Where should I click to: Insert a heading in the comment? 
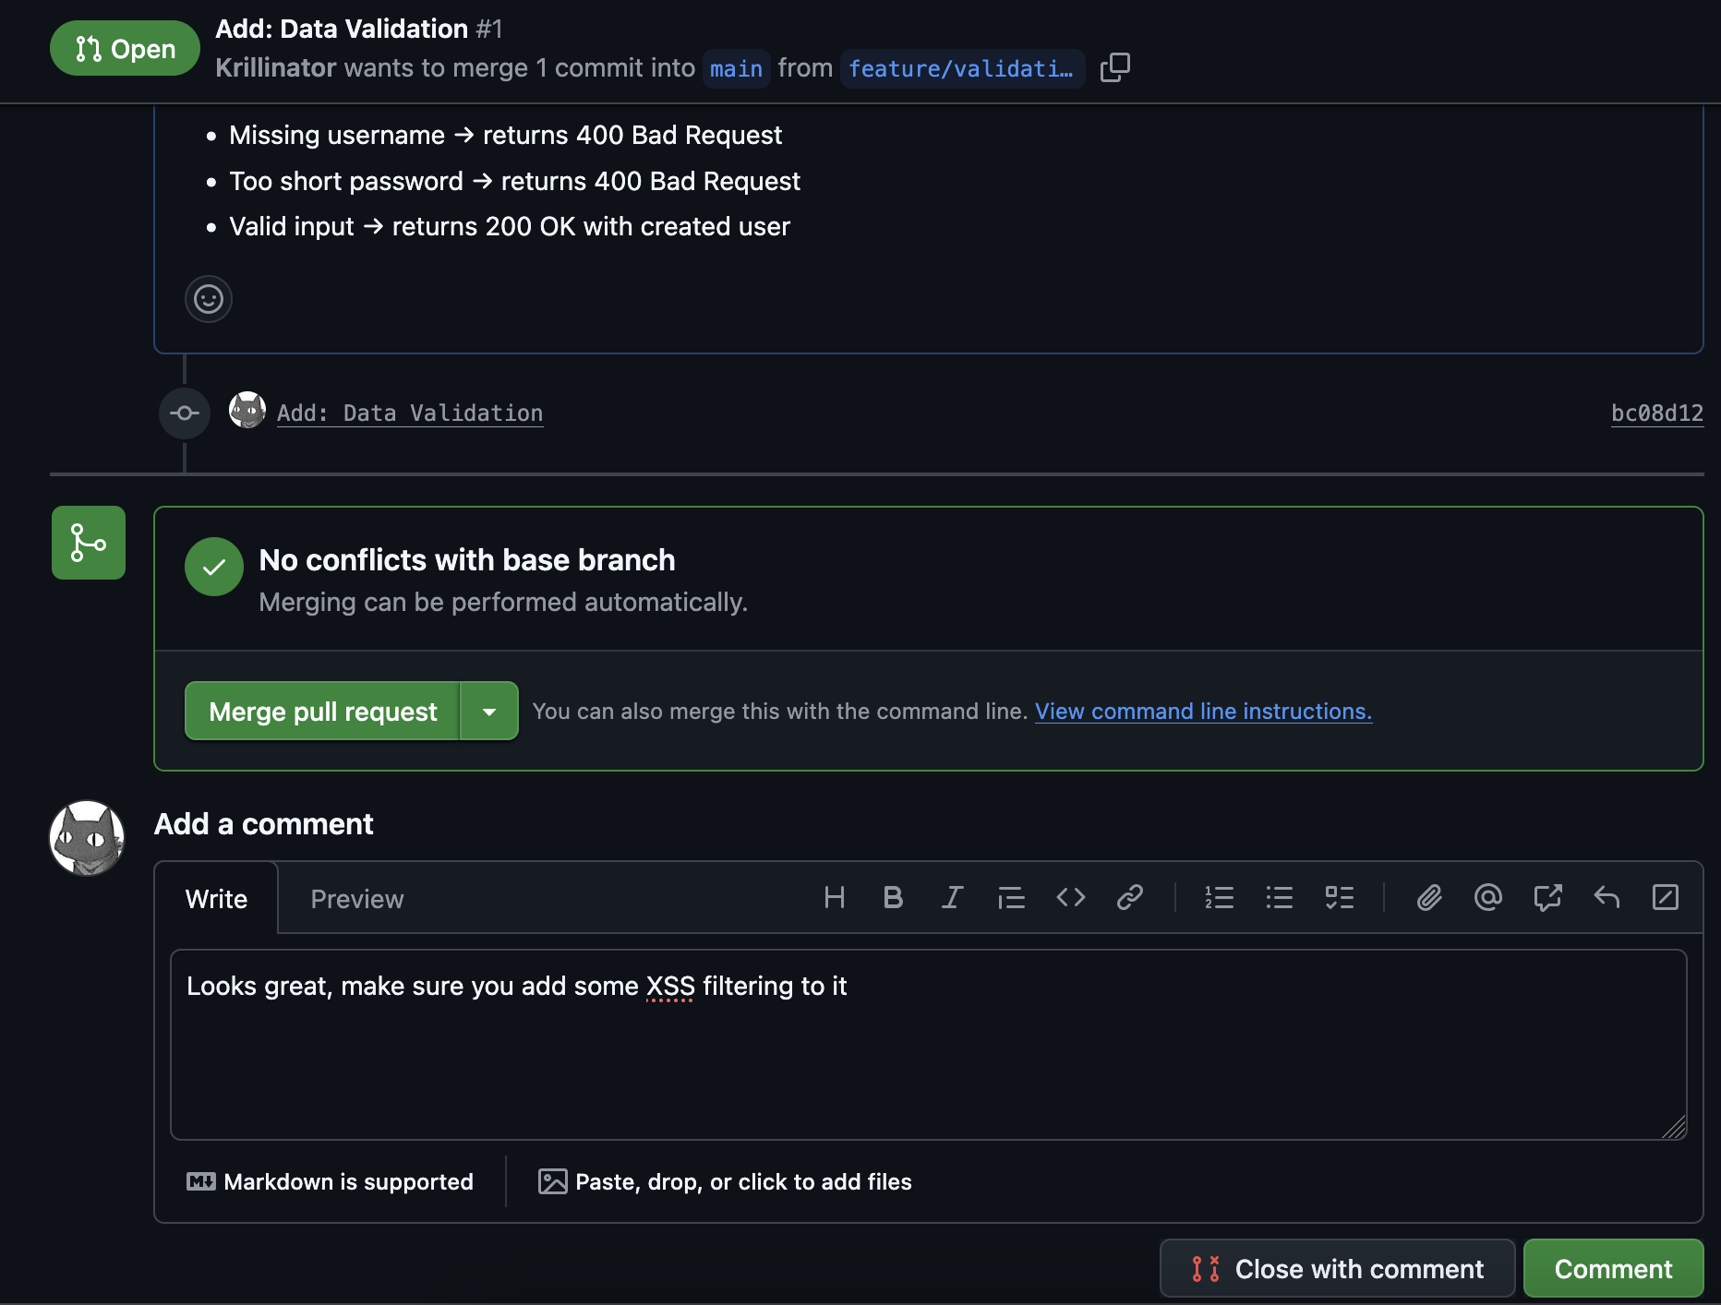pyautogui.click(x=835, y=897)
